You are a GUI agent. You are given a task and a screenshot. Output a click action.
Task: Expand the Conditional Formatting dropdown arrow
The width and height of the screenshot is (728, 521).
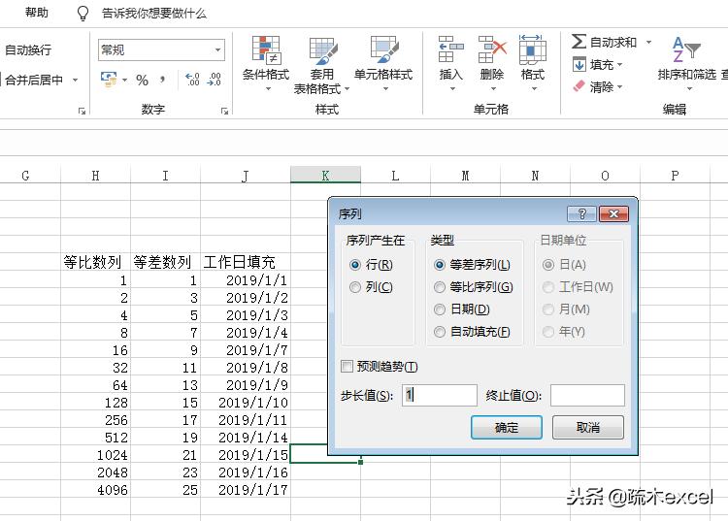click(x=268, y=88)
